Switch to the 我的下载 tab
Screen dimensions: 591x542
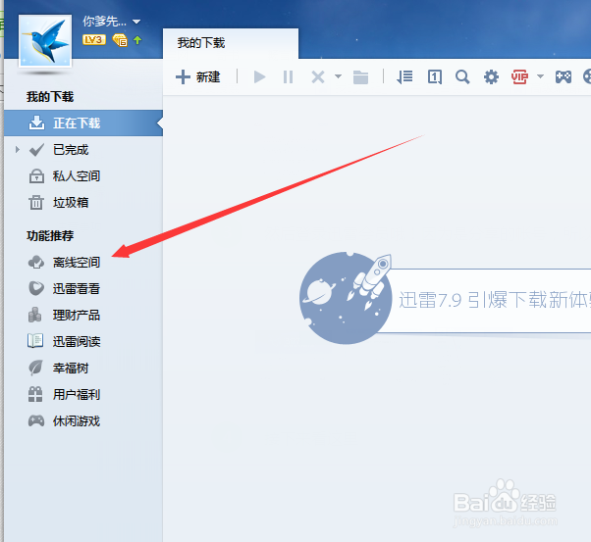(231, 43)
